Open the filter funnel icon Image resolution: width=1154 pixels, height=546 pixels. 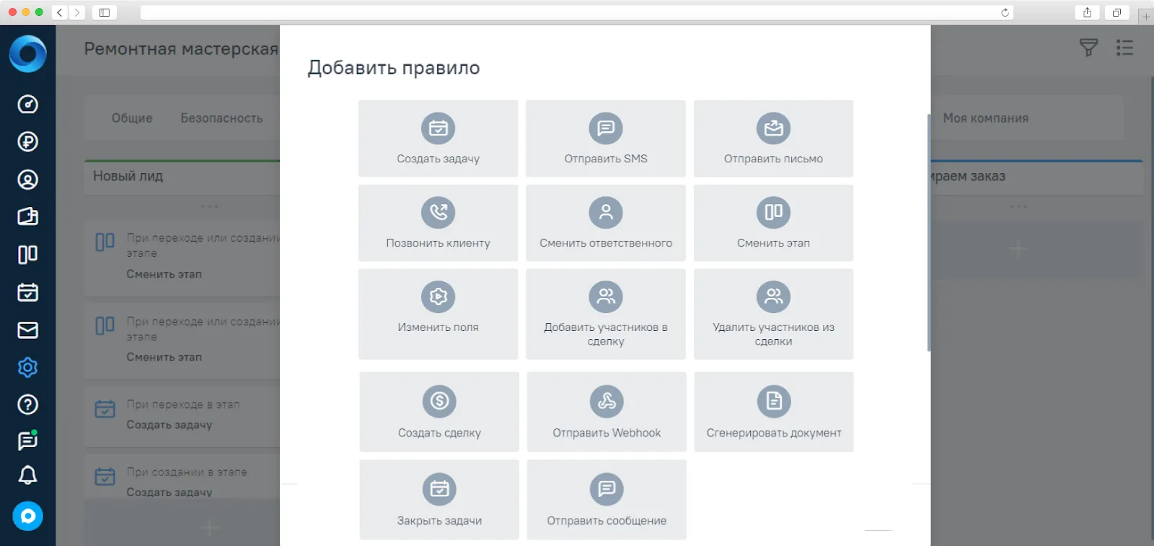point(1088,48)
